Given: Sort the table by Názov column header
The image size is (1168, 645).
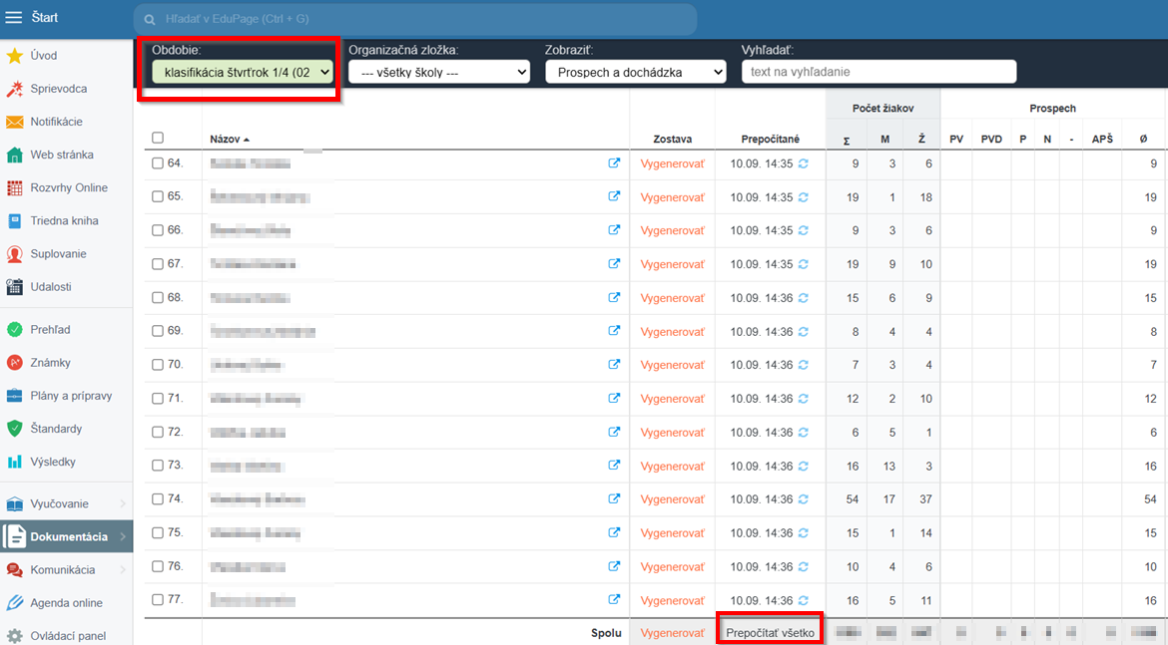Looking at the screenshot, I should pyautogui.click(x=226, y=140).
